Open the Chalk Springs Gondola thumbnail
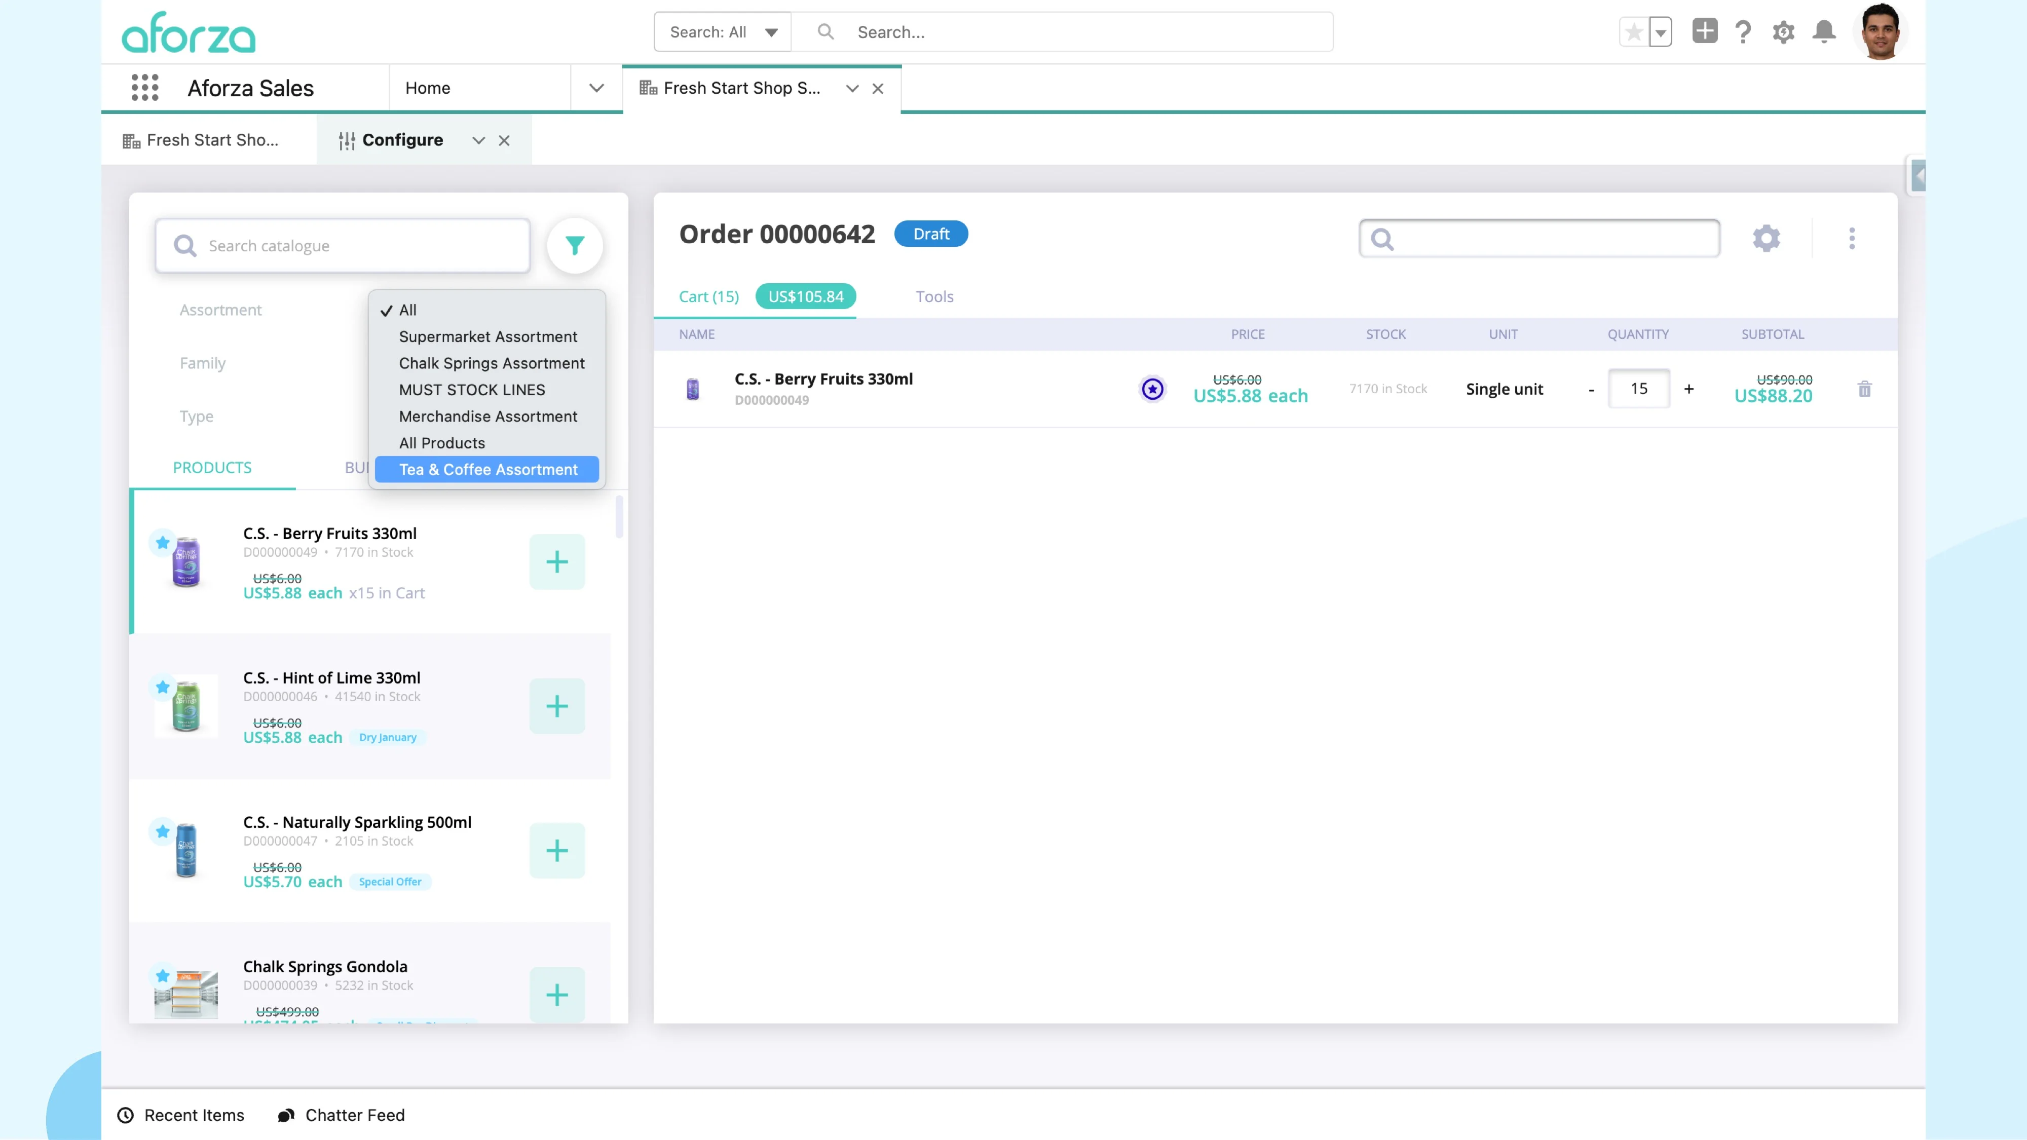 coord(186,995)
